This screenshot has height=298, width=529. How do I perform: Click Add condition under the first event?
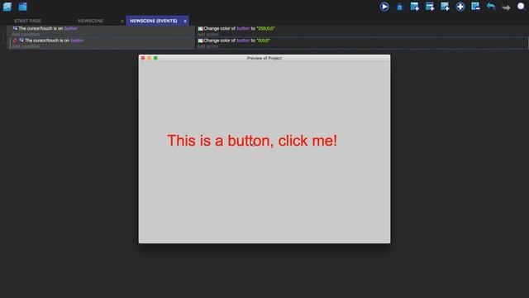click(26, 35)
